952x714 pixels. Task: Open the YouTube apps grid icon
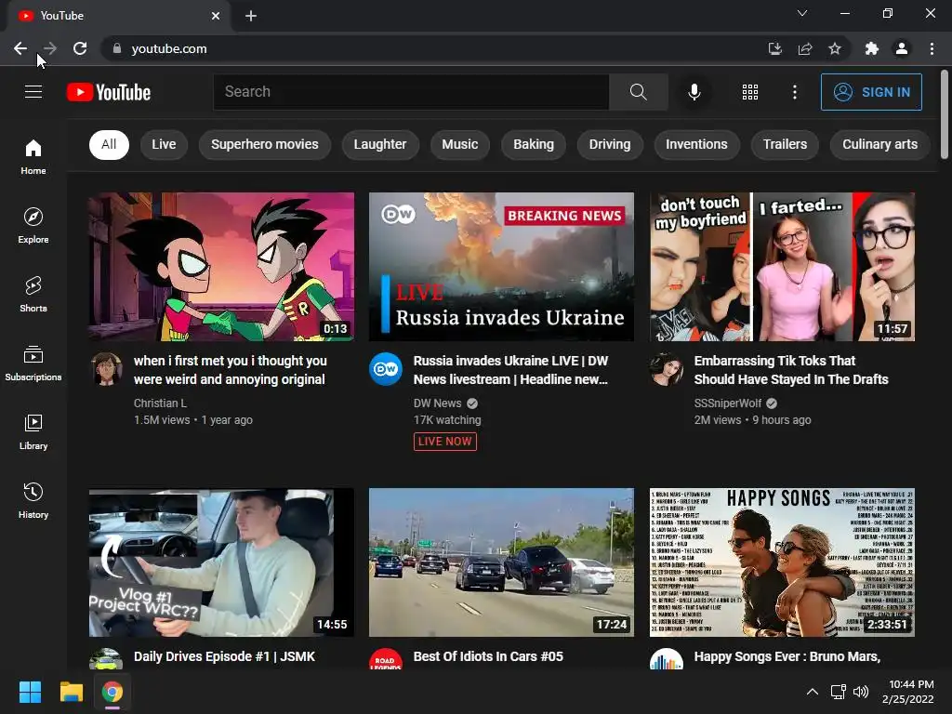click(x=750, y=92)
